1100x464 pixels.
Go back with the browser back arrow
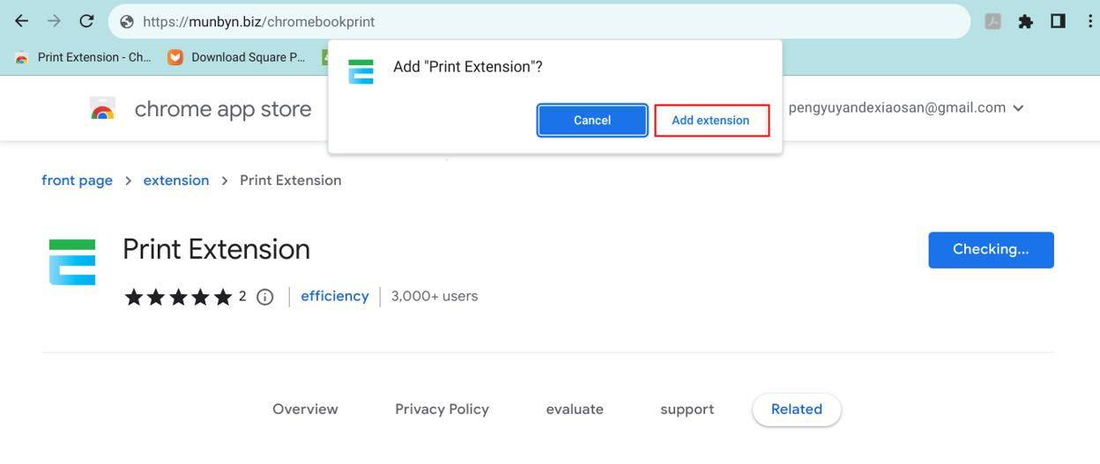[22, 21]
